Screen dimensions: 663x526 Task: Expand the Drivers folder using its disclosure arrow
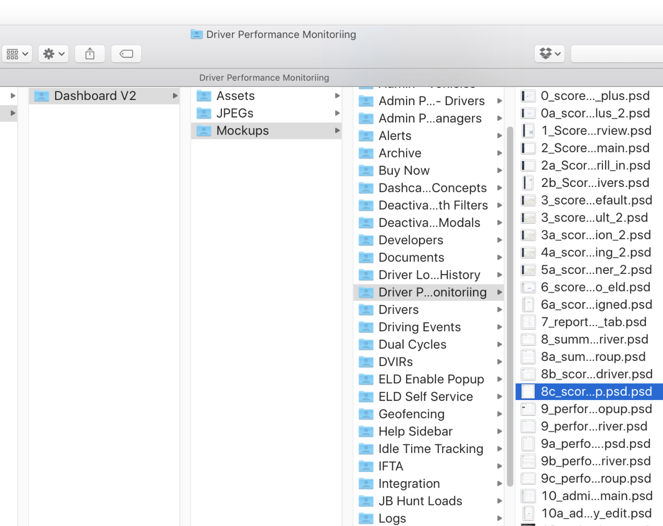click(500, 309)
